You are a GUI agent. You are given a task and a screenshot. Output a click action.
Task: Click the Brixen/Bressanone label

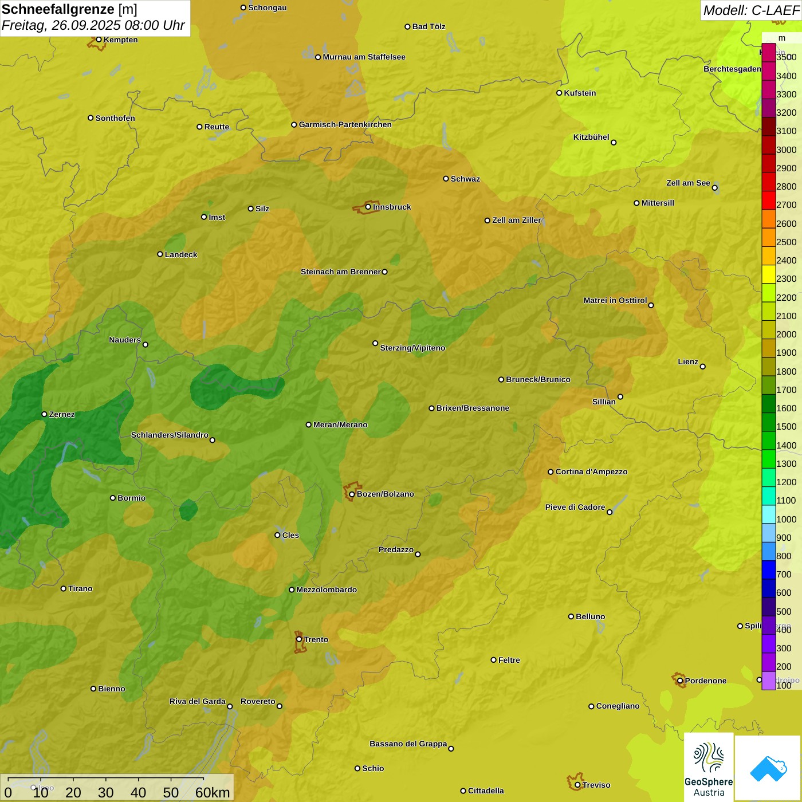473,408
